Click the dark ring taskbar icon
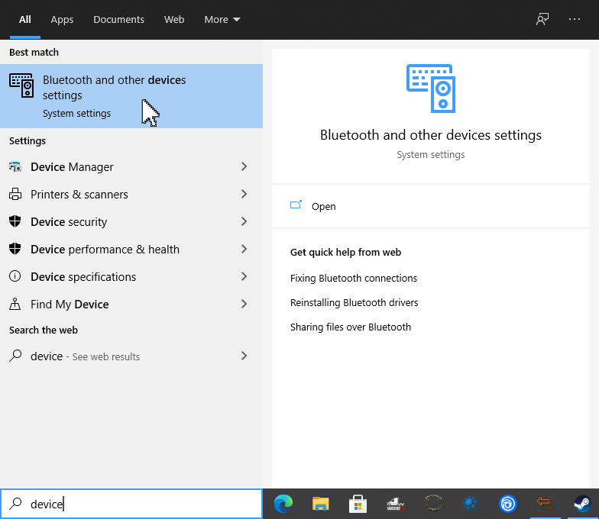The height and width of the screenshot is (519, 599). coord(432,504)
